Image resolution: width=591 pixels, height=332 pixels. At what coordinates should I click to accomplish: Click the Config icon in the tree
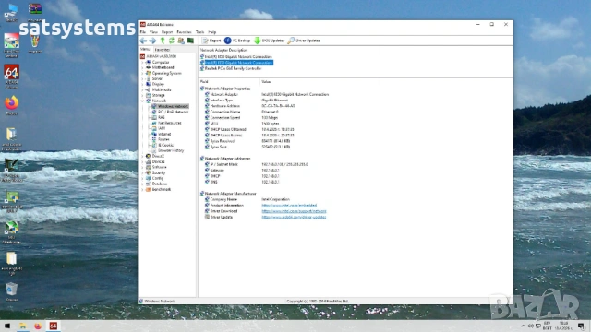[x=148, y=178]
